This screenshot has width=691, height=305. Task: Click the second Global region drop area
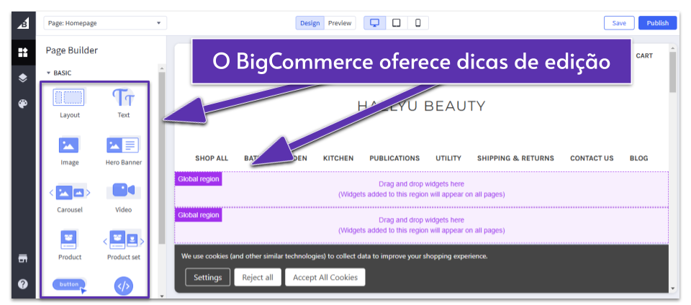pos(421,225)
